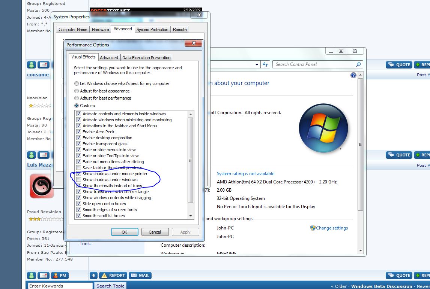Click the effects list scroll up arrow
This screenshot has width=430, height=289.
click(190, 114)
